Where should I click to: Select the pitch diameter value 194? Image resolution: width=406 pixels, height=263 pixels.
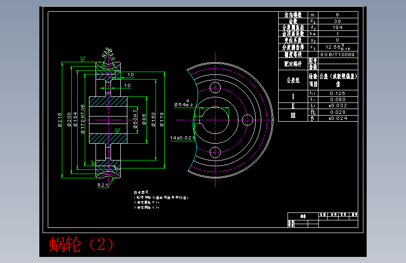point(338,28)
